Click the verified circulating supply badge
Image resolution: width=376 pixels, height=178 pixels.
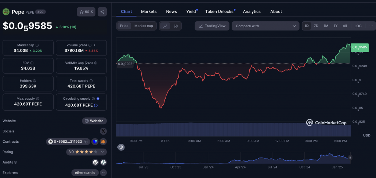(98, 99)
